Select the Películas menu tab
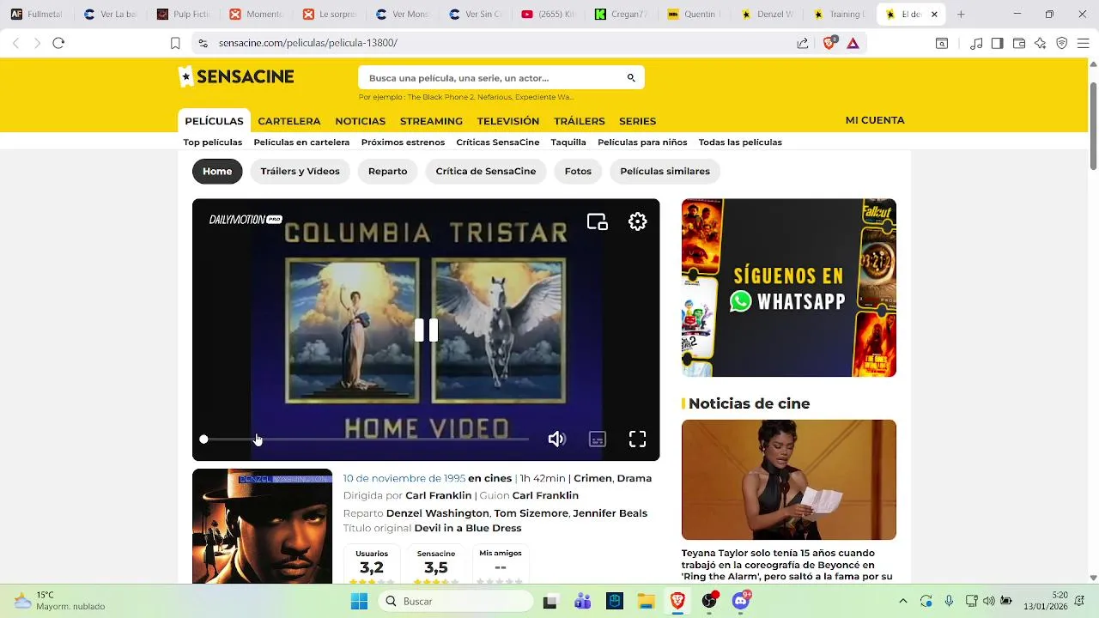The width and height of the screenshot is (1099, 618). point(214,121)
